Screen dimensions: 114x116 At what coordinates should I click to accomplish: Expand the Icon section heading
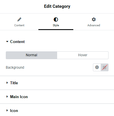tap(14, 111)
